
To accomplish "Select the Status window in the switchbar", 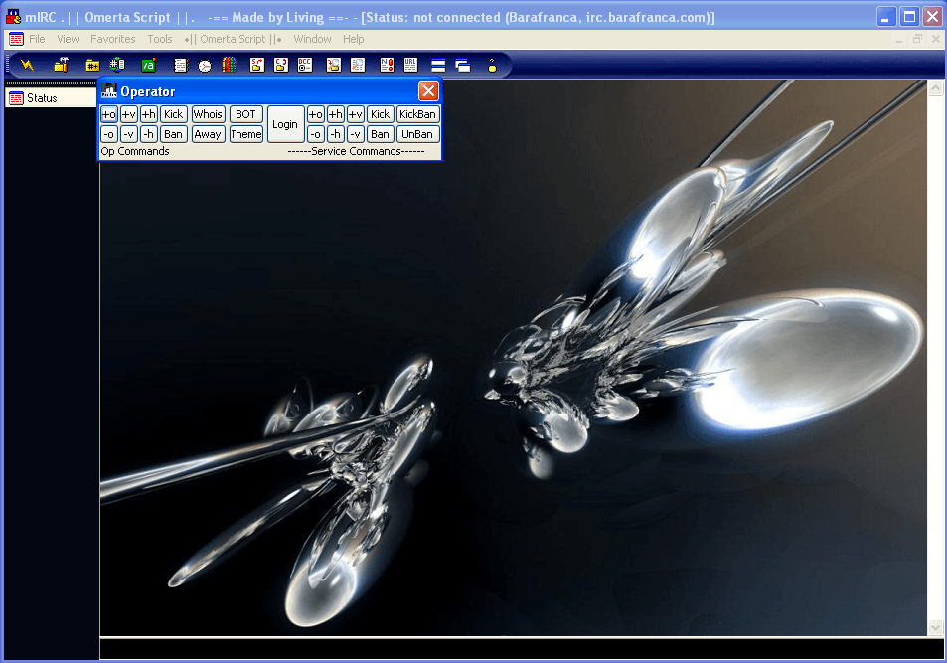I will (x=42, y=98).
